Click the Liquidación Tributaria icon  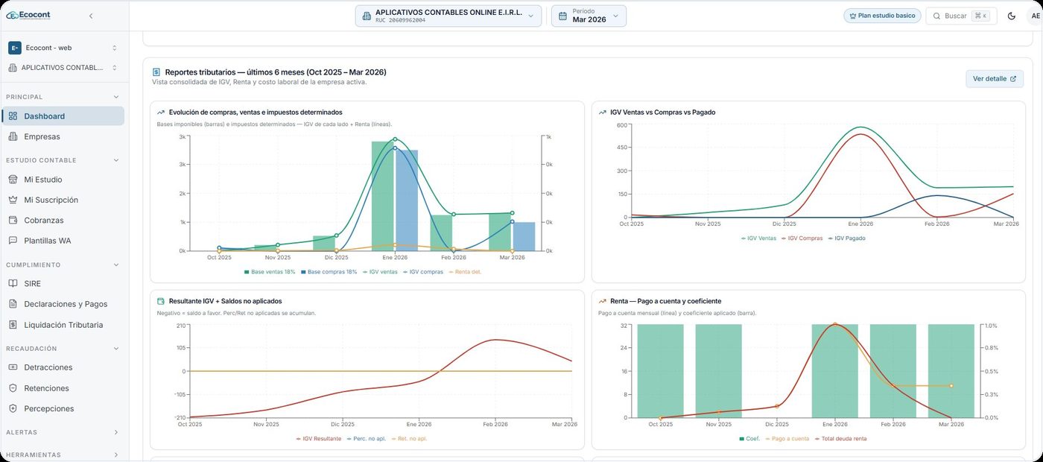(13, 325)
